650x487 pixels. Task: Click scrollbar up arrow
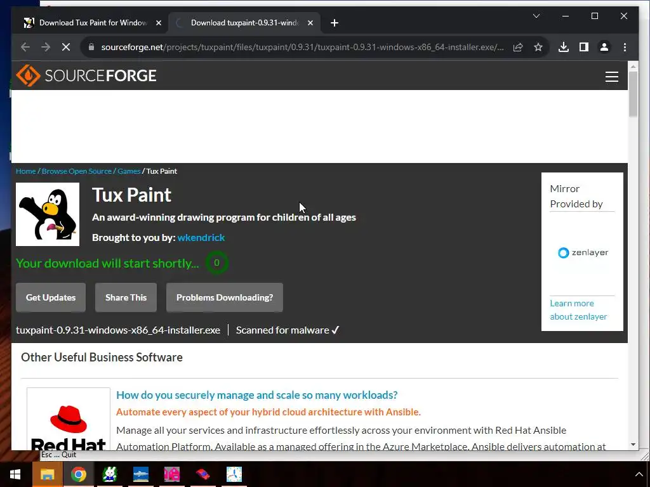[633, 66]
